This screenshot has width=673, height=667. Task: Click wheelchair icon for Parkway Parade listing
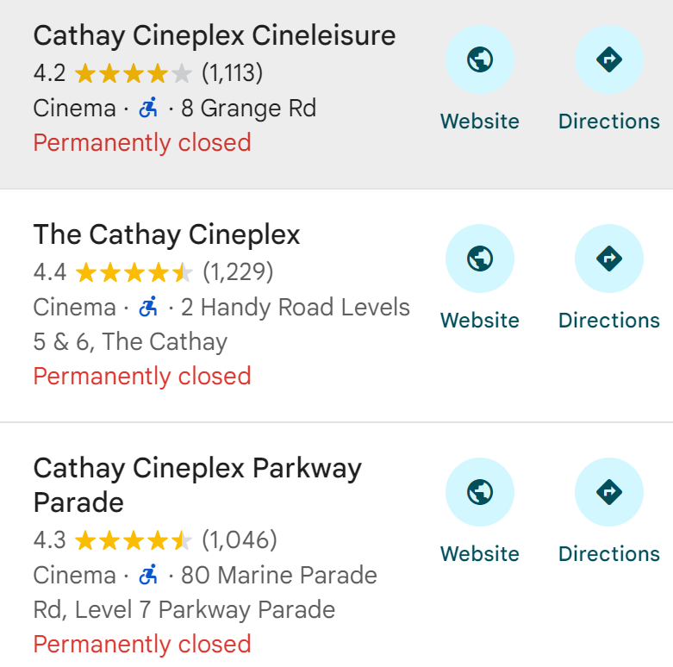coord(148,574)
